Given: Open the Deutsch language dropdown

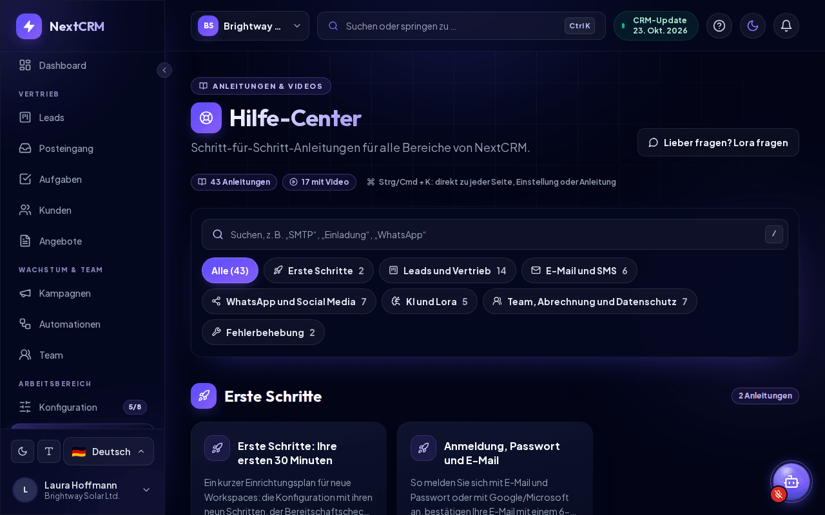Looking at the screenshot, I should pos(108,451).
